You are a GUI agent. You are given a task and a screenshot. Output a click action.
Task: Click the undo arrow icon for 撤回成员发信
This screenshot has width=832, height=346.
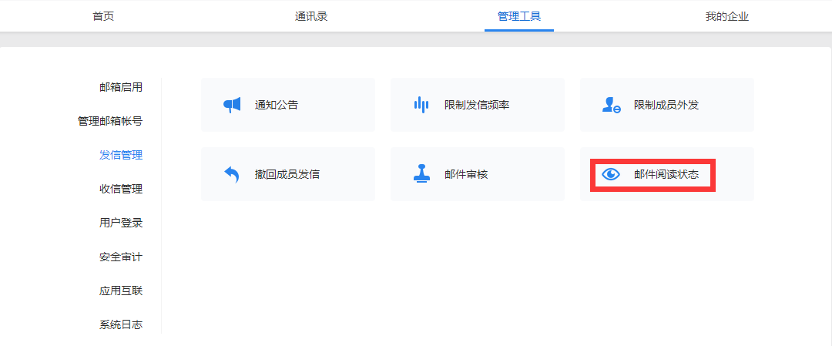point(232,174)
